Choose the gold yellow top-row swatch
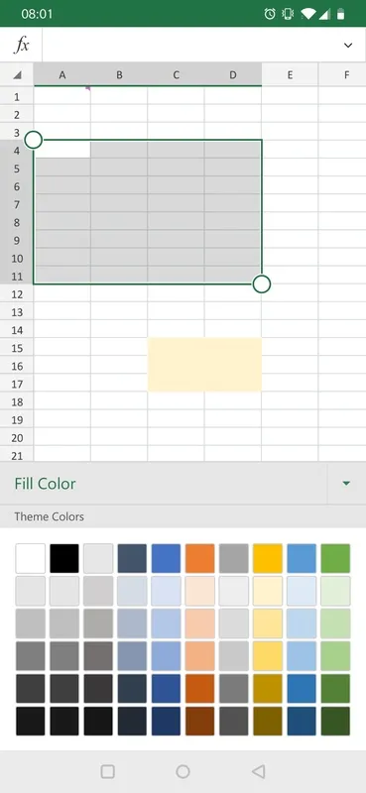Screen dimensions: 366x793 (x=268, y=558)
